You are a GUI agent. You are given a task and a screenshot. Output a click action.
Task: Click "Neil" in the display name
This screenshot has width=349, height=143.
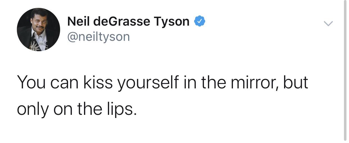click(x=78, y=22)
